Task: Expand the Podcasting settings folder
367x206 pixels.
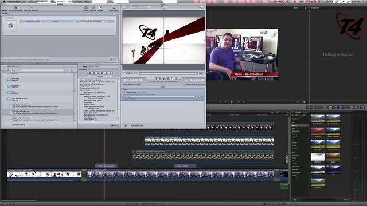Action: pyautogui.click(x=6, y=86)
